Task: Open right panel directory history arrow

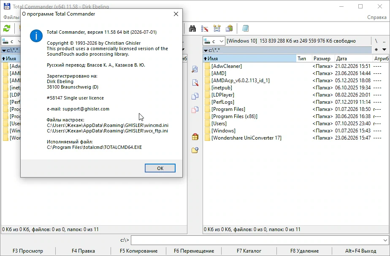Action: [x=384, y=50]
